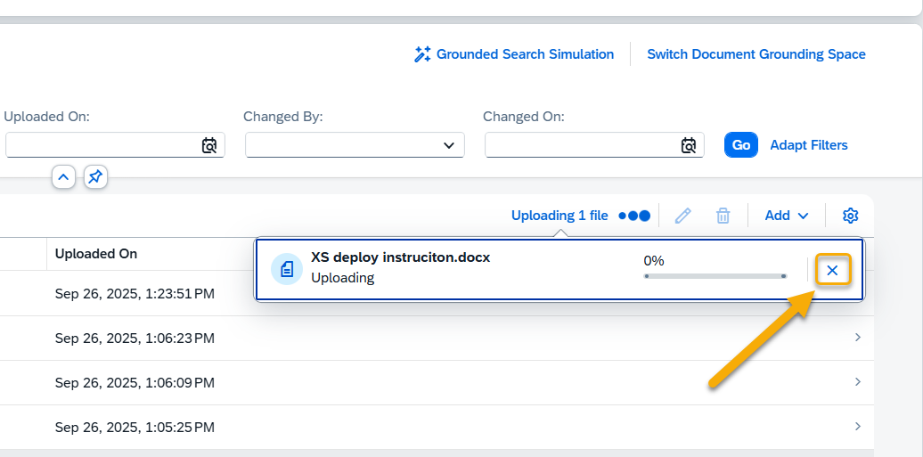Click inside the Changed On date field
This screenshot has width=923, height=457.
tap(579, 145)
